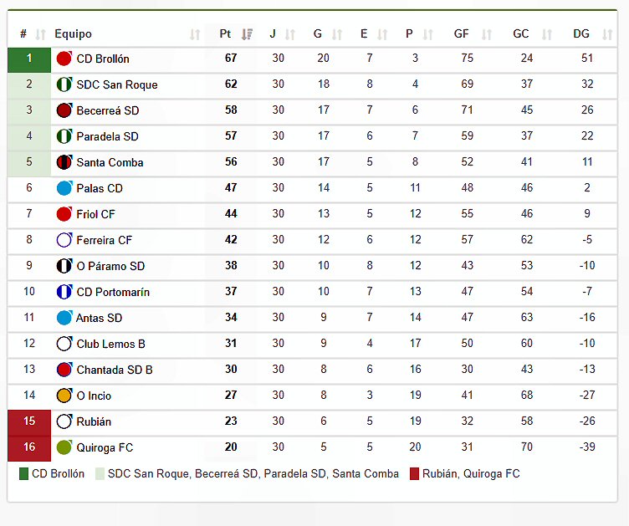The width and height of the screenshot is (629, 526).
Task: Select the Friol CF table row points cell
Action: [x=231, y=214]
